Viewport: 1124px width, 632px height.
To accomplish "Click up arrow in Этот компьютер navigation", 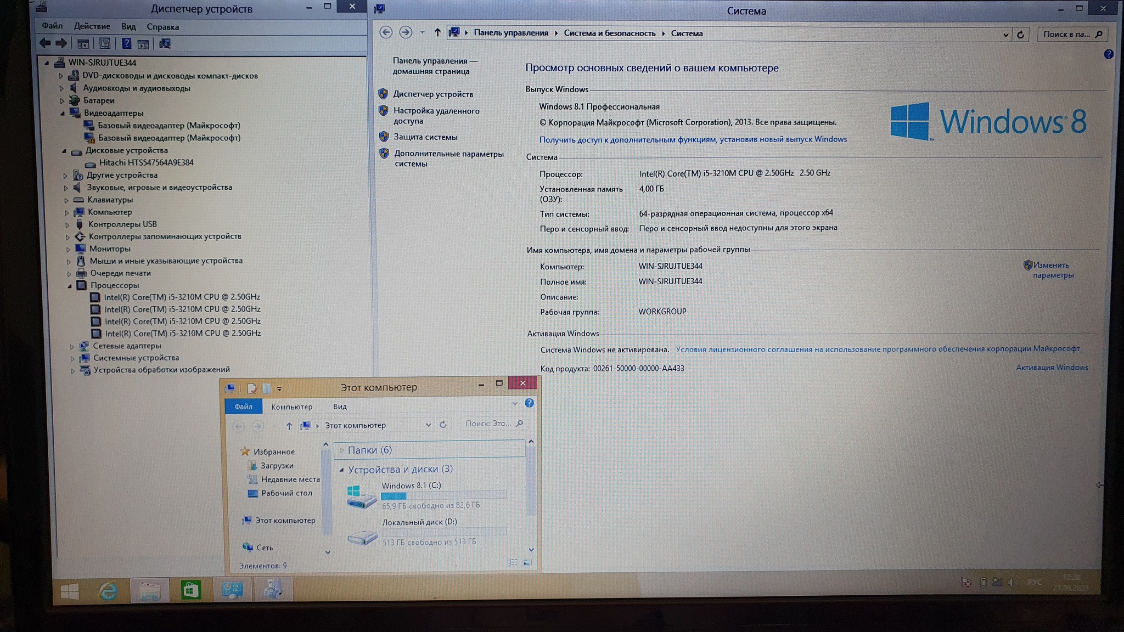I will point(289,426).
